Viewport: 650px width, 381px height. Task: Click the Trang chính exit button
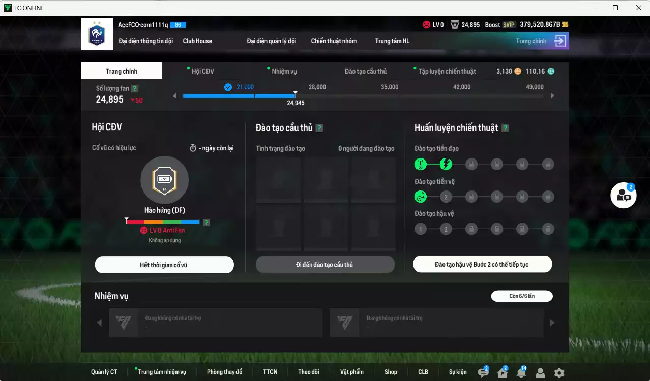541,41
